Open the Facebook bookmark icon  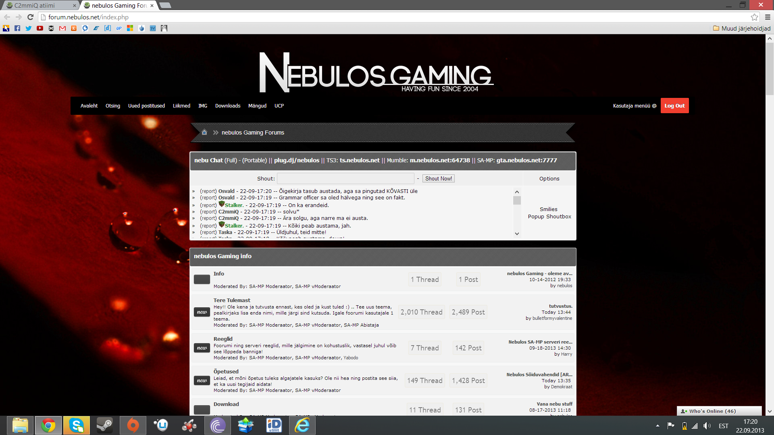[17, 28]
